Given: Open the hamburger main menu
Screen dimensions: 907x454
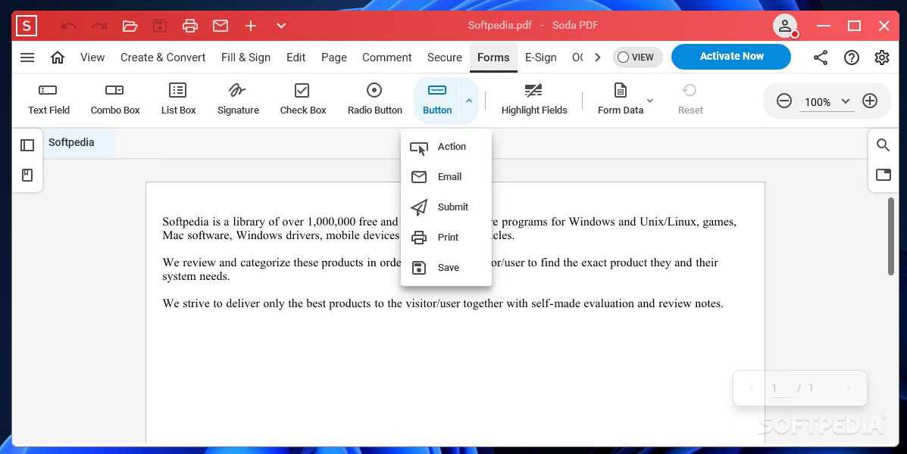Looking at the screenshot, I should click(x=27, y=58).
